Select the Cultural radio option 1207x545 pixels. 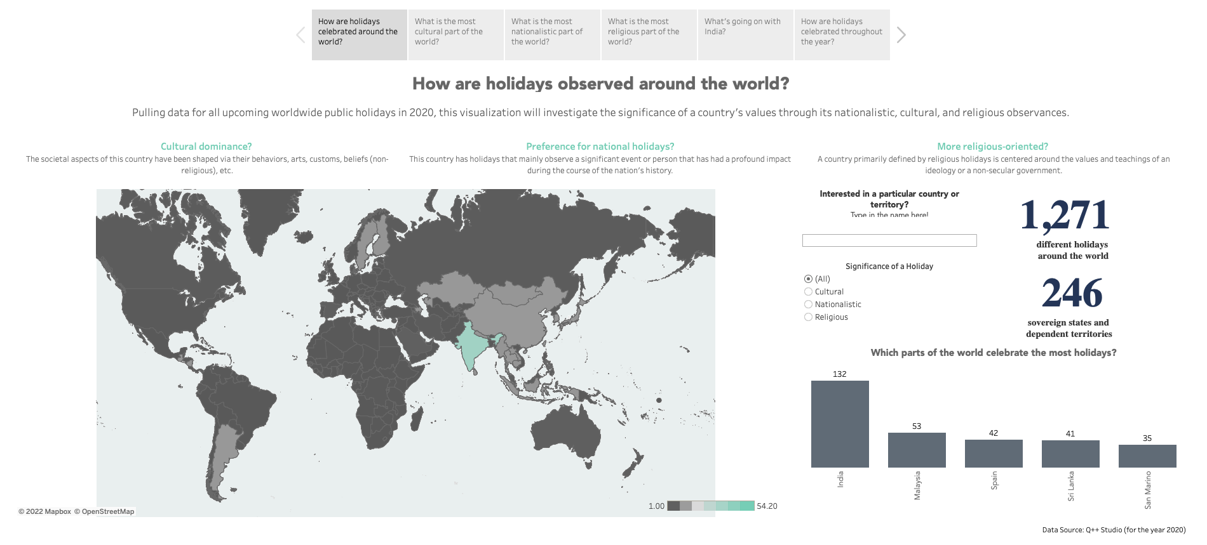[x=808, y=291]
